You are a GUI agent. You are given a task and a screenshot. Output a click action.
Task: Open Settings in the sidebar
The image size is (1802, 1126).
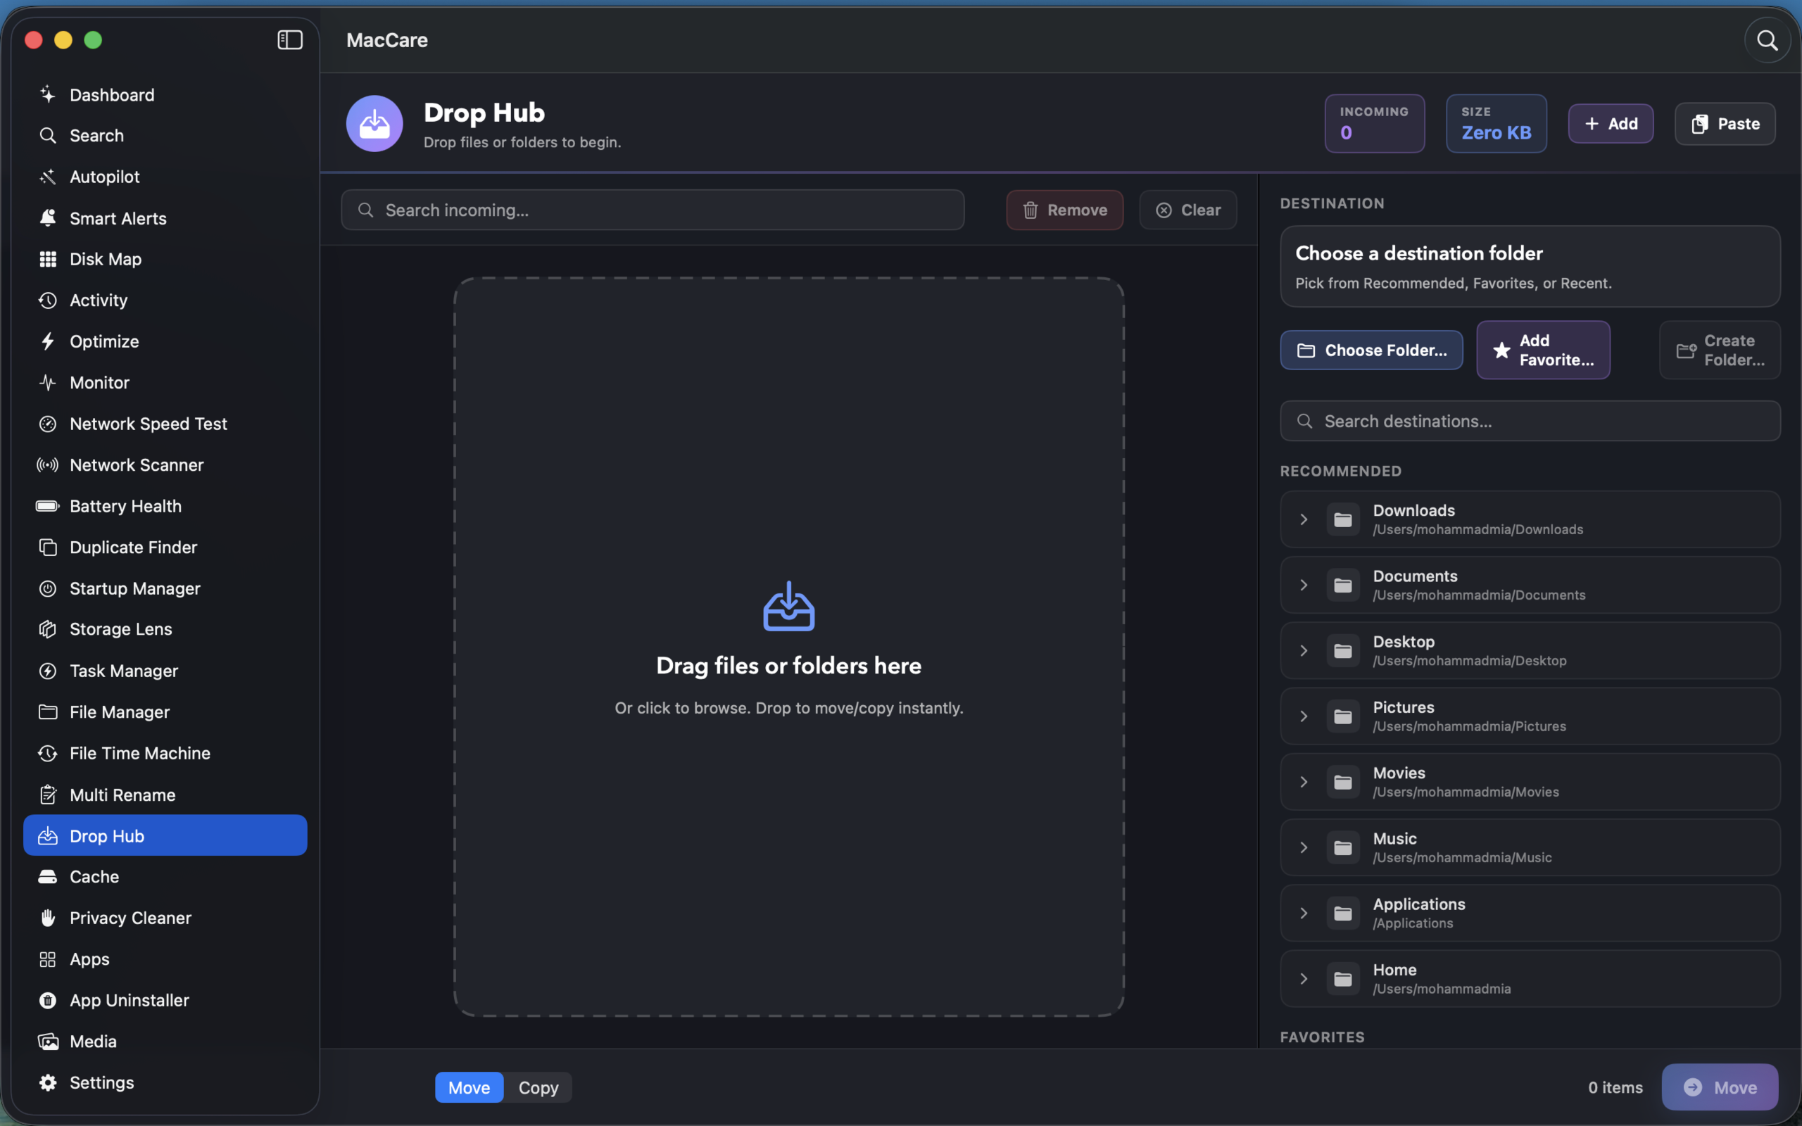coord(165,1083)
